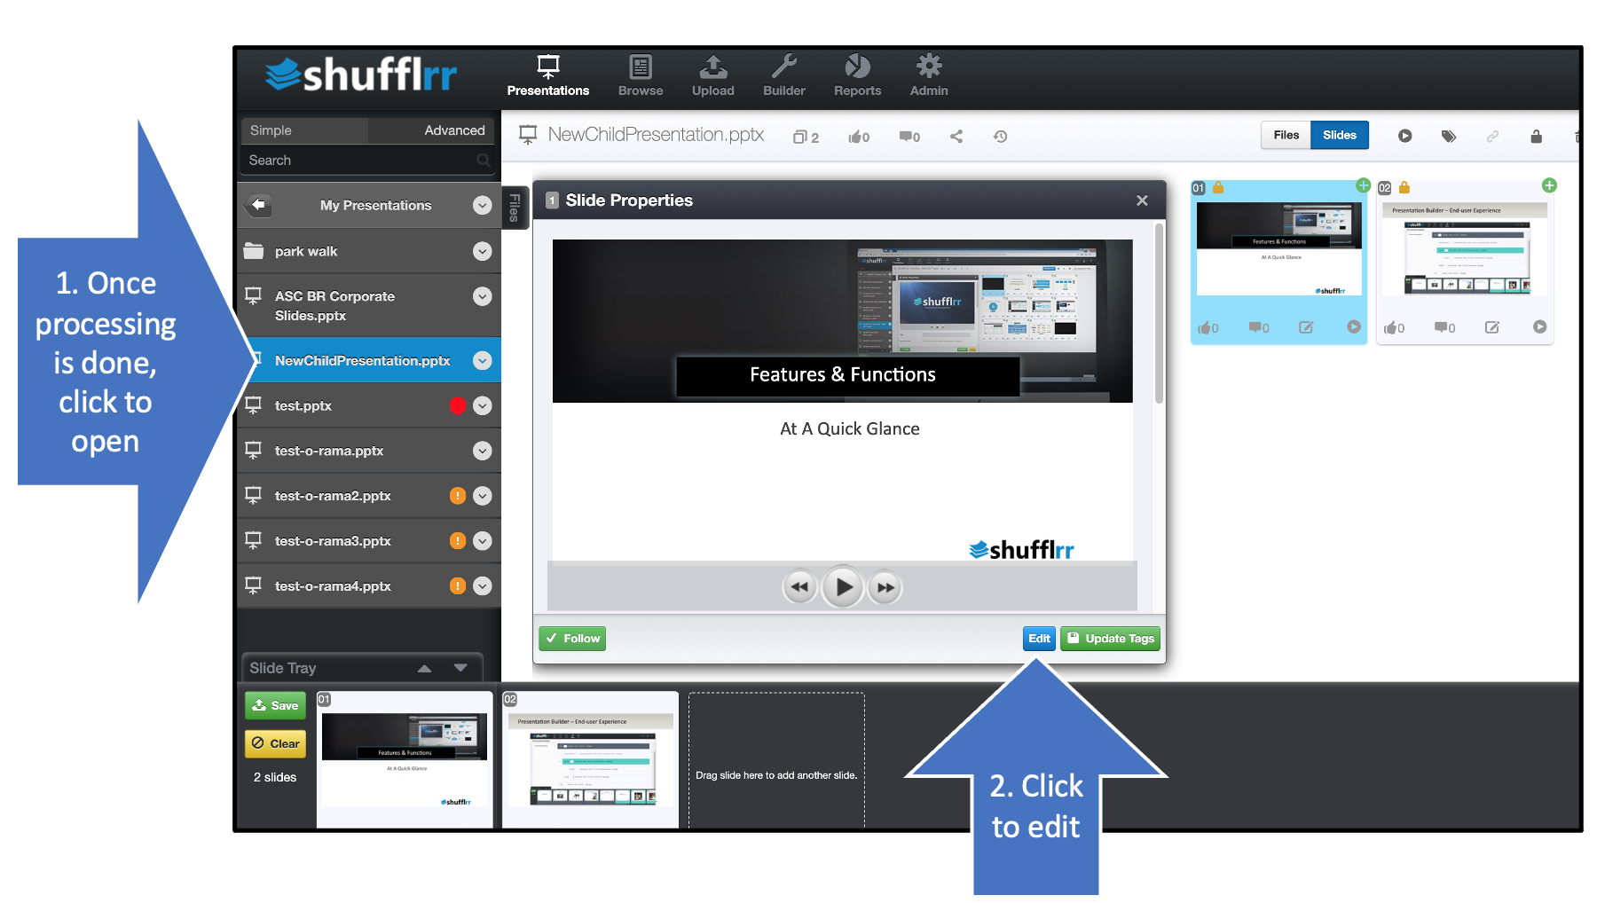Move Slide Tray up with arrow
Screen dimensions: 1597x903
coord(424,668)
